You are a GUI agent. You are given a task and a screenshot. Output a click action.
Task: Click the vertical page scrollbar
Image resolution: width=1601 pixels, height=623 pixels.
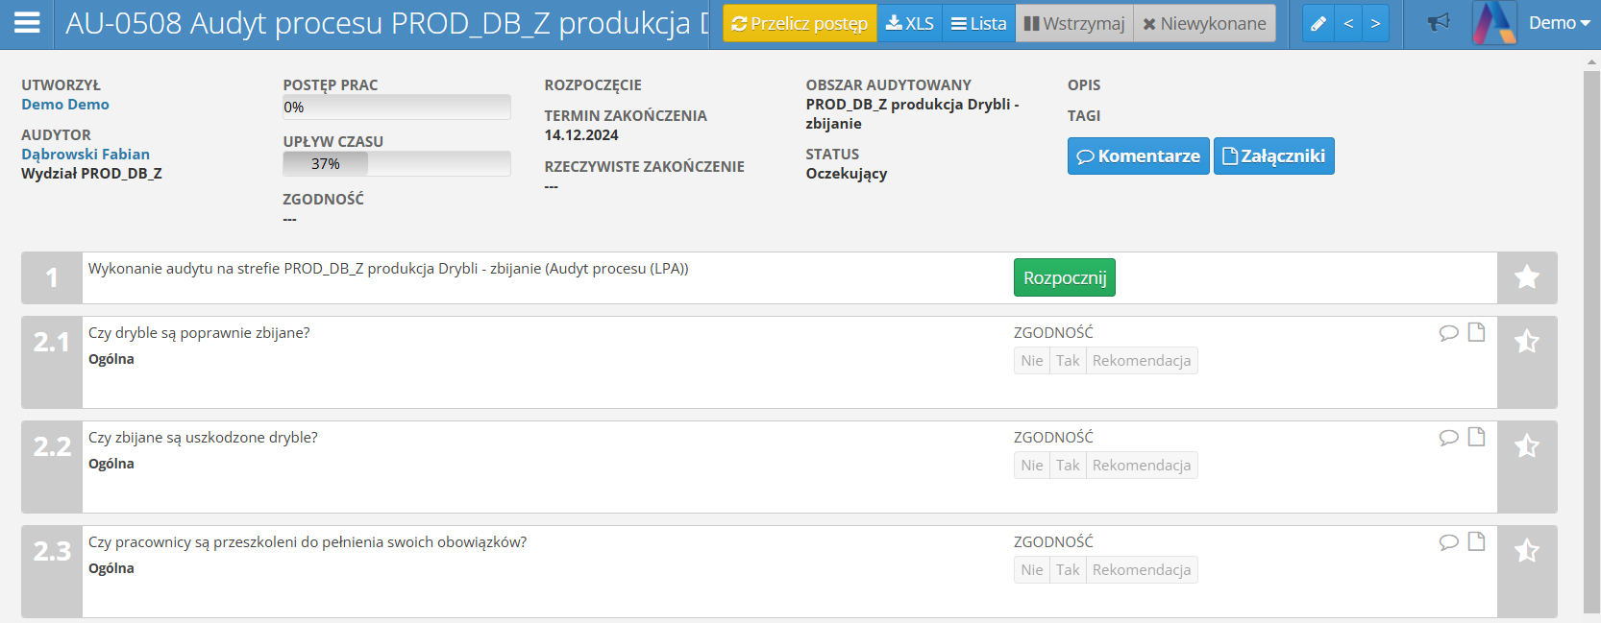click(1591, 336)
